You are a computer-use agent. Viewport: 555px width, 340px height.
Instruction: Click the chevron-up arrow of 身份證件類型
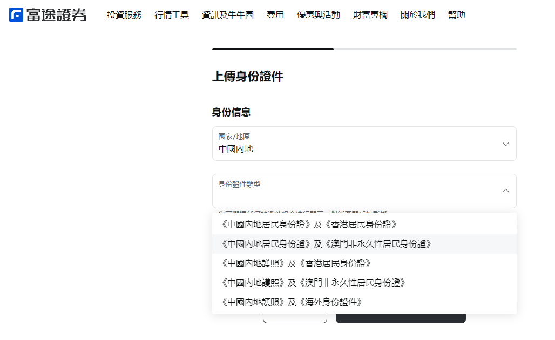click(506, 191)
